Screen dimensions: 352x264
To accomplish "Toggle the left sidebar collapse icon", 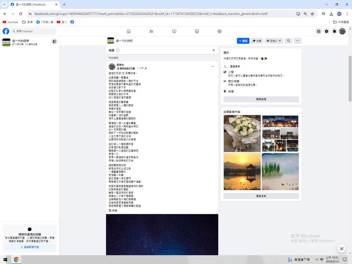I will pos(54,42).
